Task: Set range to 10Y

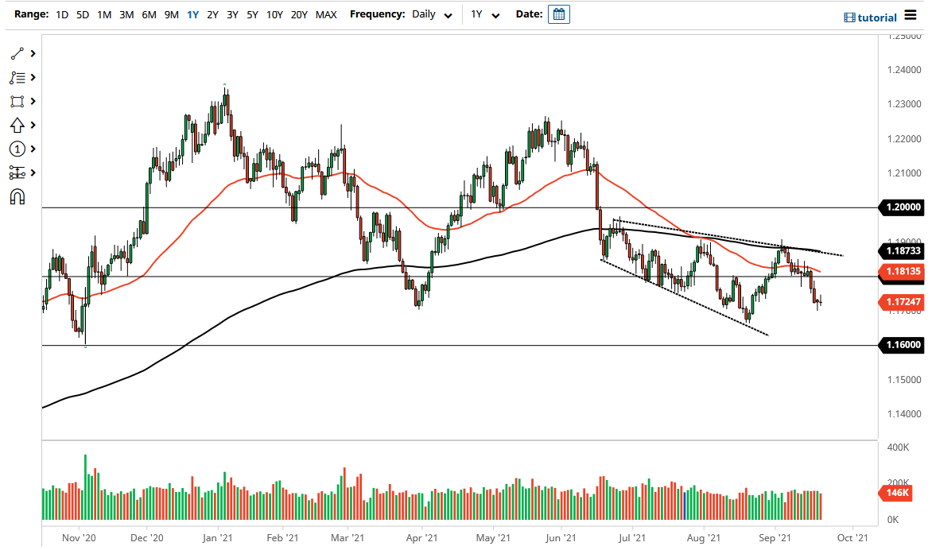Action: pyautogui.click(x=274, y=14)
